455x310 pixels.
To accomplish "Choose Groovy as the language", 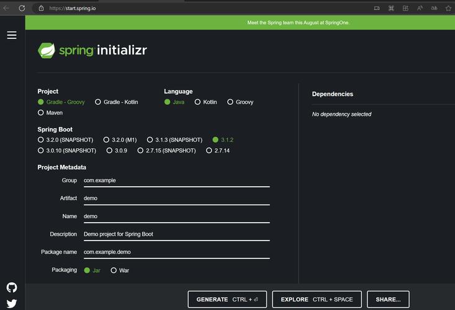I will (240, 102).
